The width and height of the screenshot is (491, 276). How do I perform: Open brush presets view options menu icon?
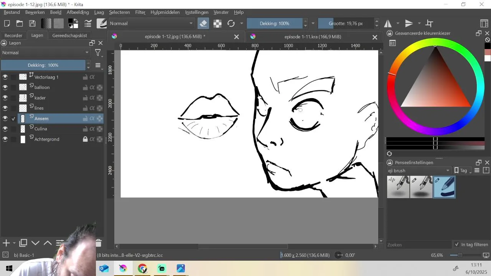click(477, 171)
